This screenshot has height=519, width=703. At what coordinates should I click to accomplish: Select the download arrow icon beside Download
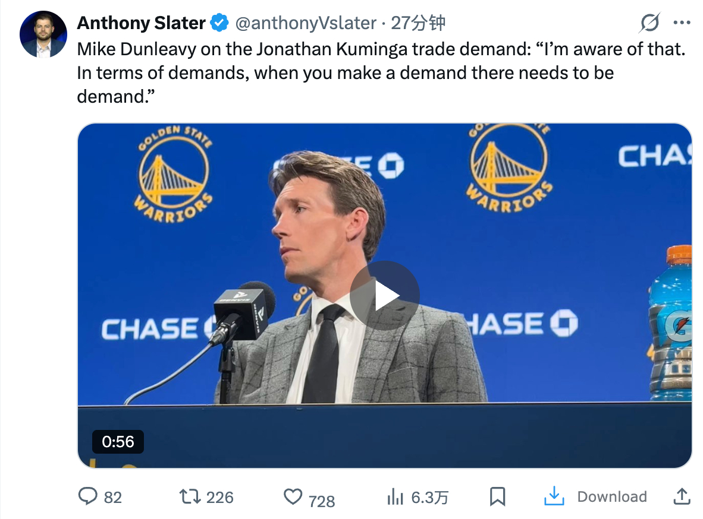pyautogui.click(x=554, y=496)
